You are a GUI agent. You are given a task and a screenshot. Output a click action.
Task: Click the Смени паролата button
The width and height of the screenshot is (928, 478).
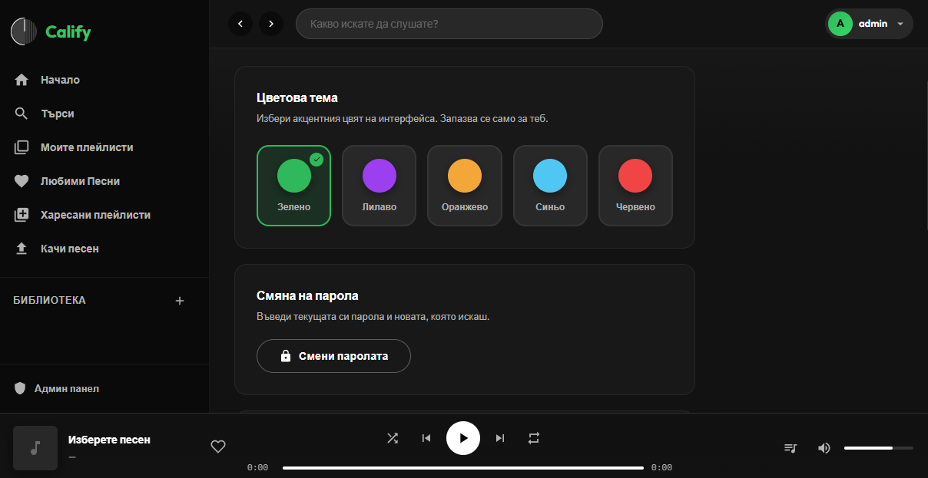pos(333,356)
